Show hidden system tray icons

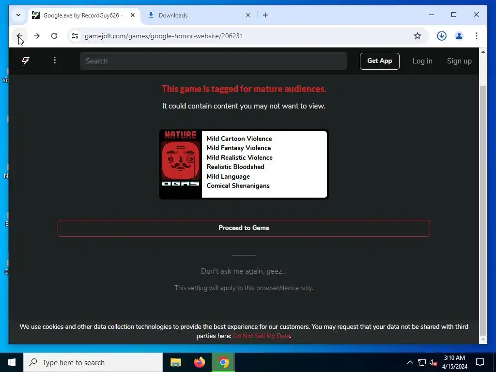[410, 362]
